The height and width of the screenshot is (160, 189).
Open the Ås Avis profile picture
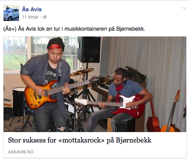point(11,13)
